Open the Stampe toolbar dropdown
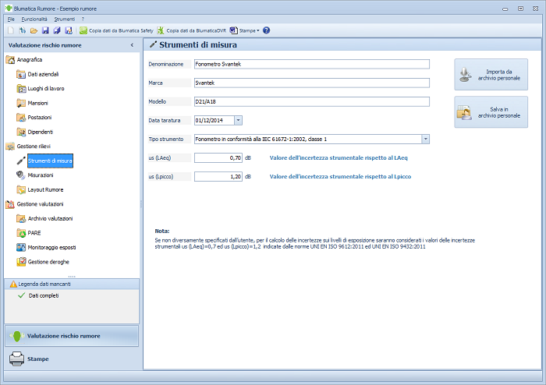The height and width of the screenshot is (385, 546). point(250,30)
